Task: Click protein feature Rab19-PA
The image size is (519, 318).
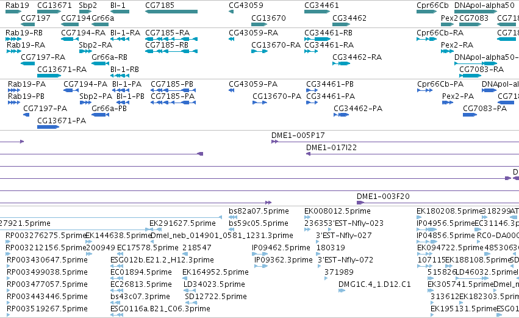Action: pos(14,90)
